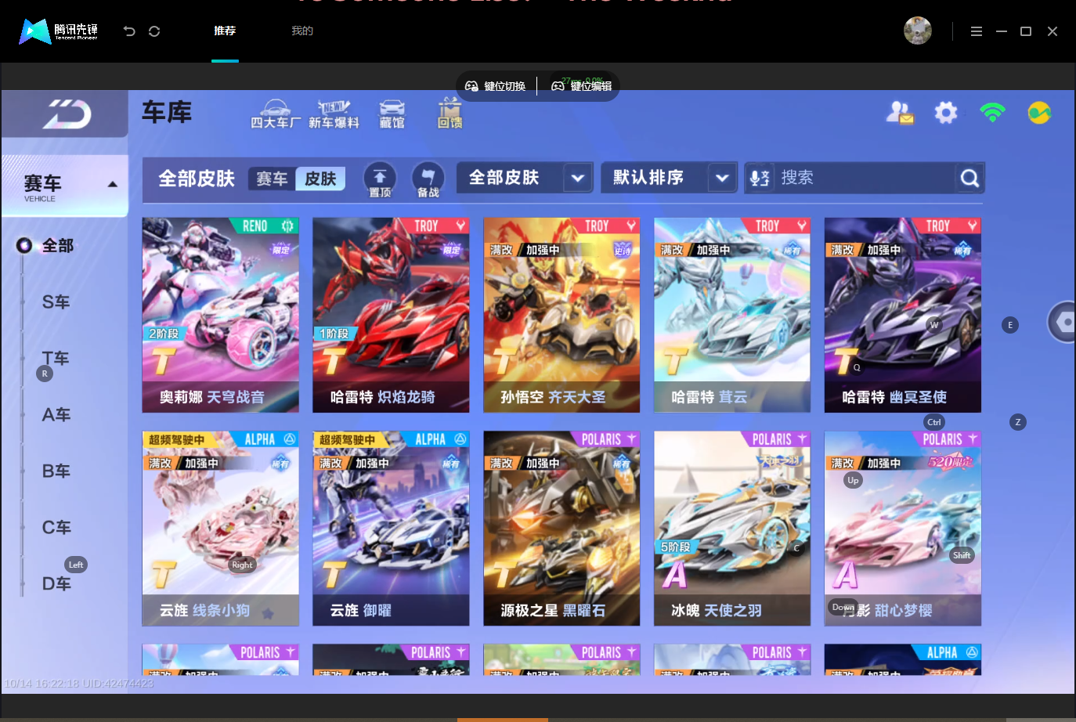Screen dimensions: 1076x722
Task: Click the 置顶 pin-to-top icon
Action: [380, 179]
